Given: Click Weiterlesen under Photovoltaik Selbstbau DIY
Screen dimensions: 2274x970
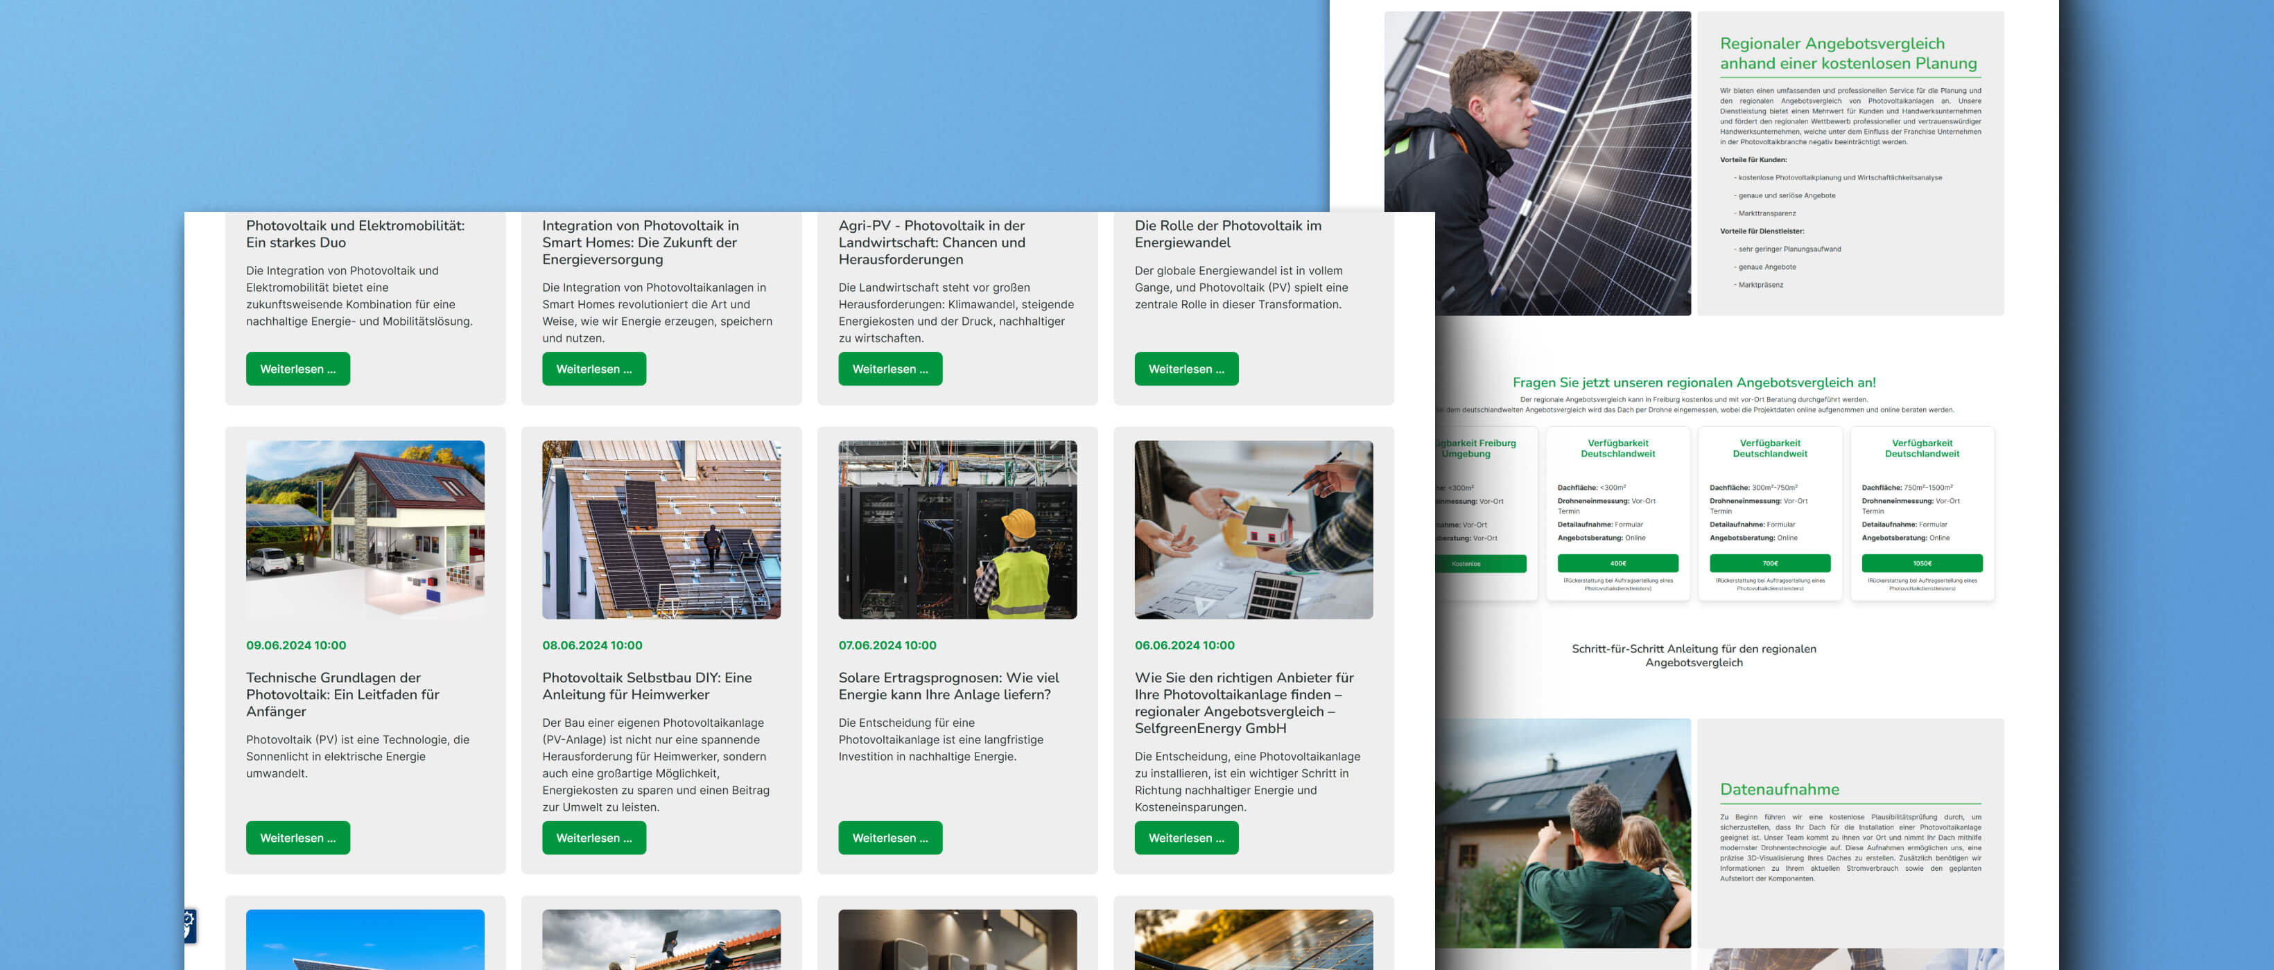Looking at the screenshot, I should pos(593,838).
